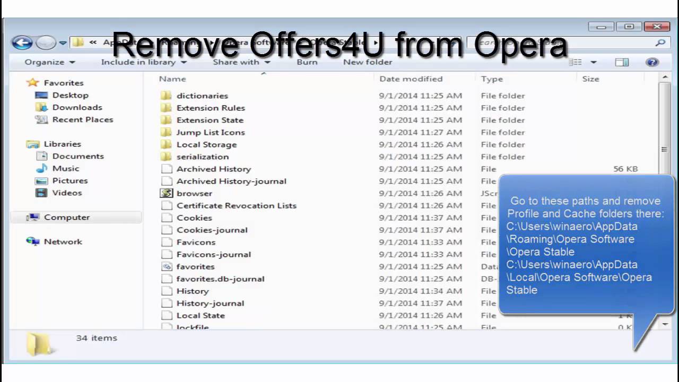Select Certificate Revocation Lists file icon
This screenshot has width=679, height=382.
pyautogui.click(x=167, y=205)
